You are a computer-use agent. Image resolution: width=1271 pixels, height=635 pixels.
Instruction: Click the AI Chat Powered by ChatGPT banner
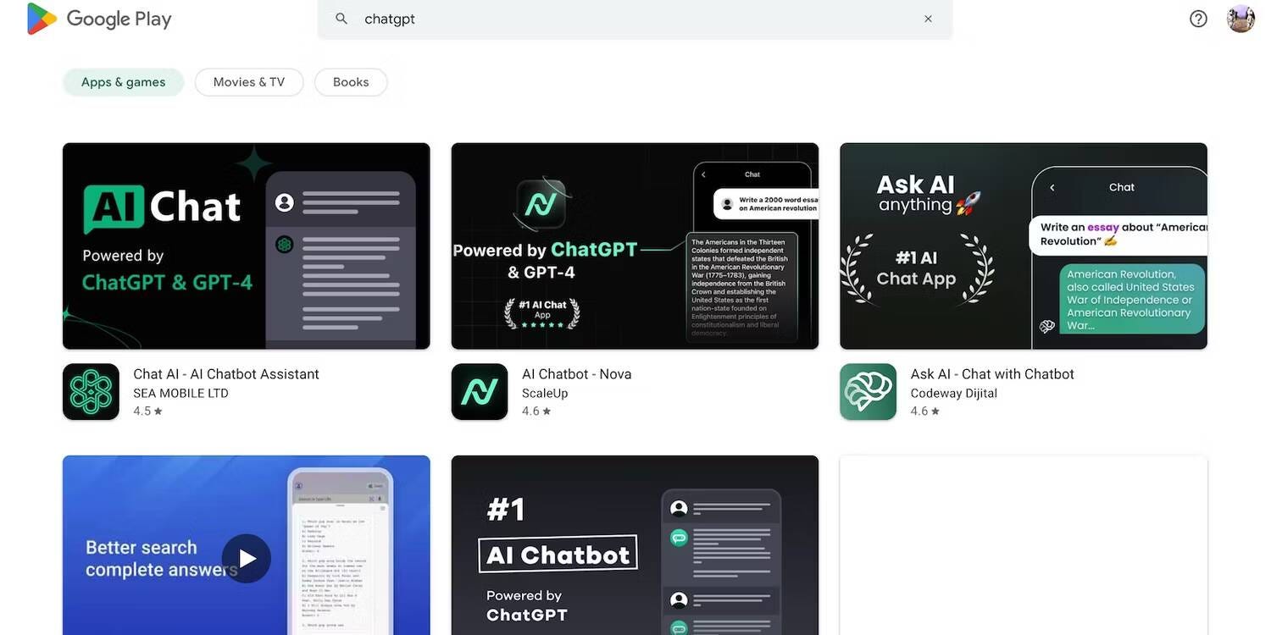(x=247, y=246)
